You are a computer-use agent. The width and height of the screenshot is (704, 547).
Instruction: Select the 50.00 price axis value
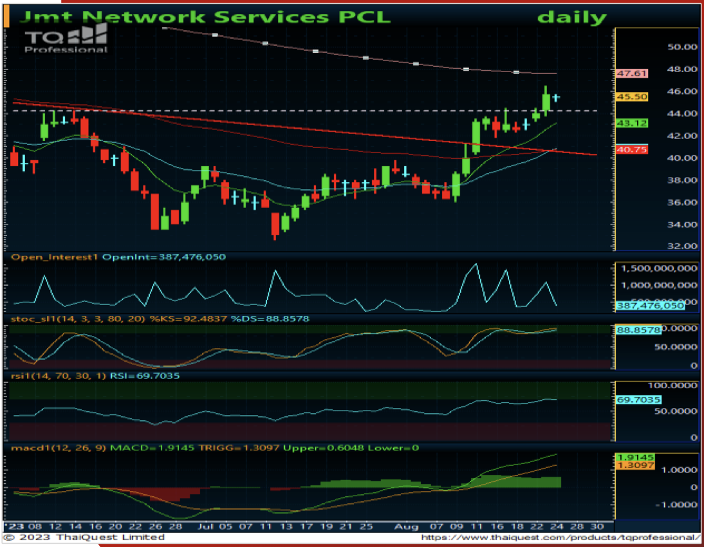[x=682, y=47]
